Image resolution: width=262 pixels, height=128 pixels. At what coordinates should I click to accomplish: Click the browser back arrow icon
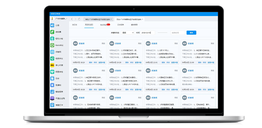[72, 19]
